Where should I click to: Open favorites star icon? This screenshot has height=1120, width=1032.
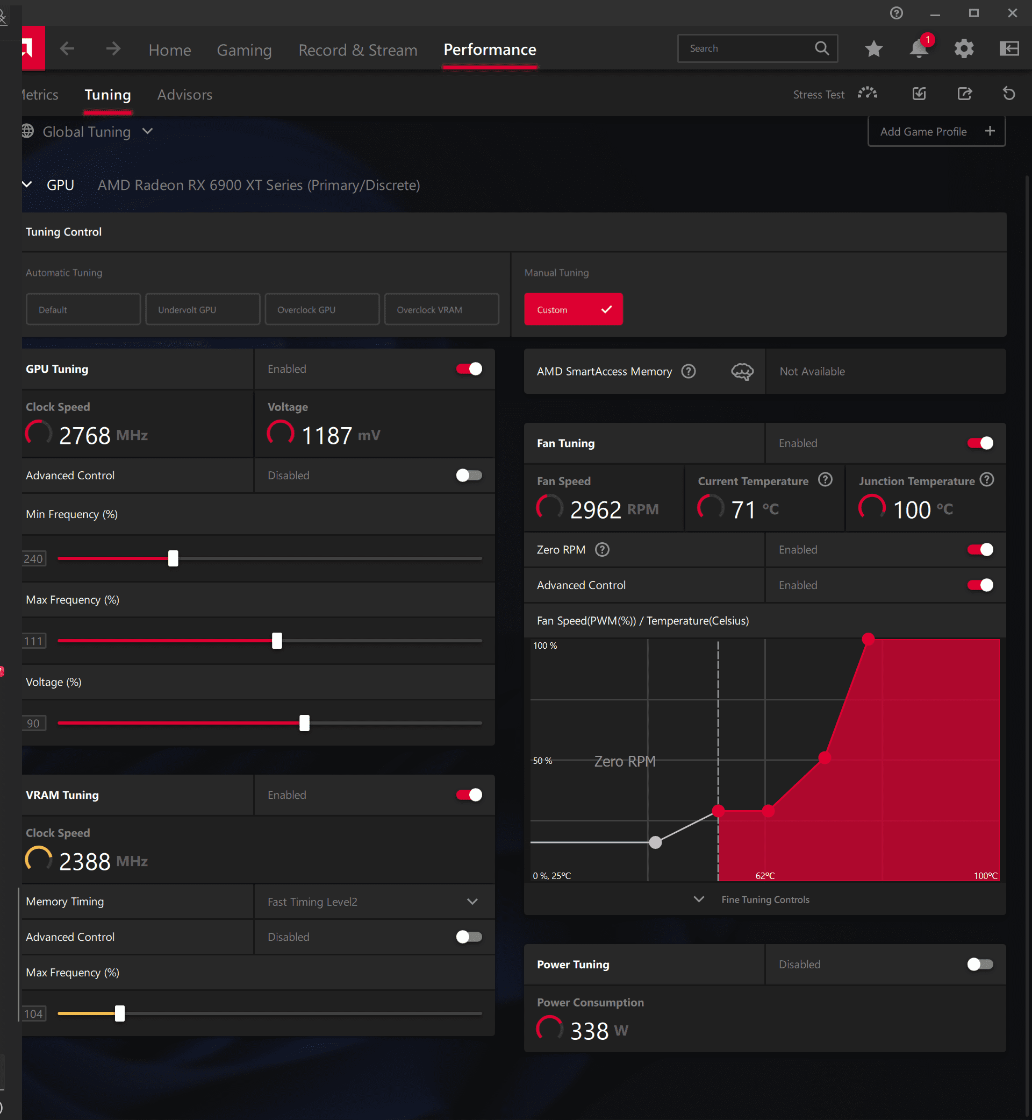pos(873,48)
